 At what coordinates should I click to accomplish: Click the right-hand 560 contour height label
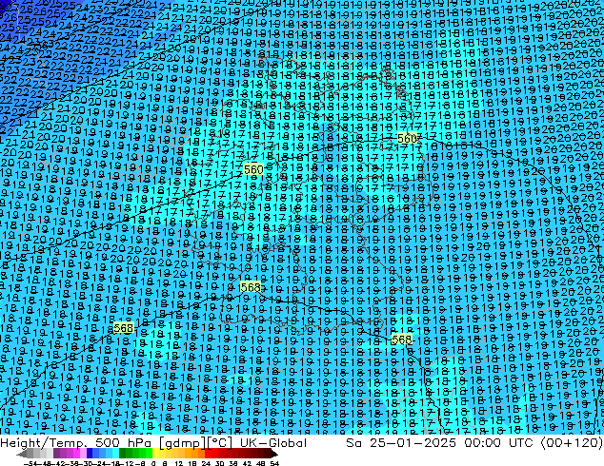tap(407, 138)
